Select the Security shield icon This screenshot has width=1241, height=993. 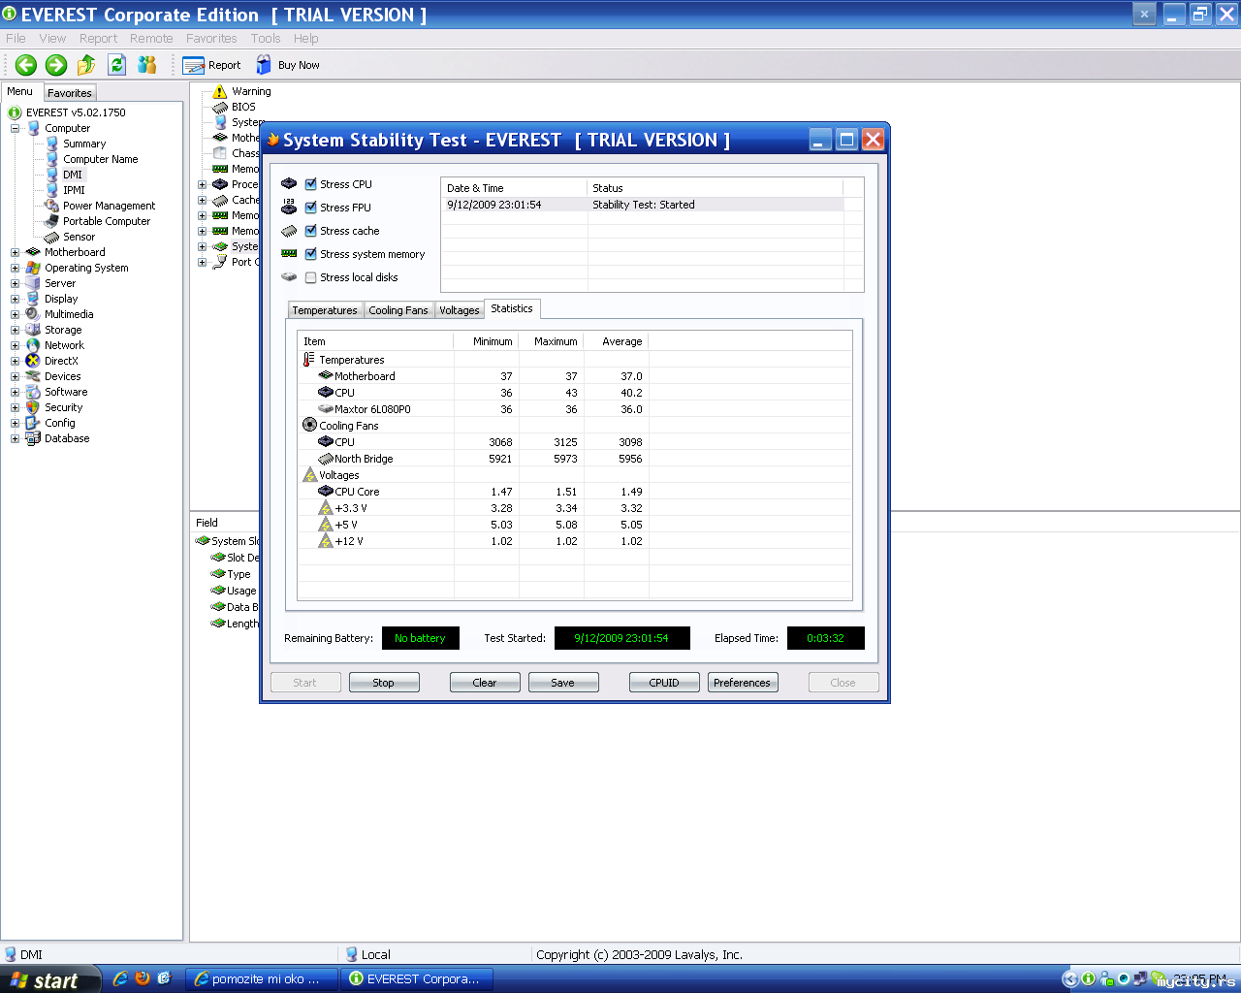34,407
